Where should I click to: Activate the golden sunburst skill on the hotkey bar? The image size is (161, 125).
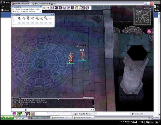(76, 8)
